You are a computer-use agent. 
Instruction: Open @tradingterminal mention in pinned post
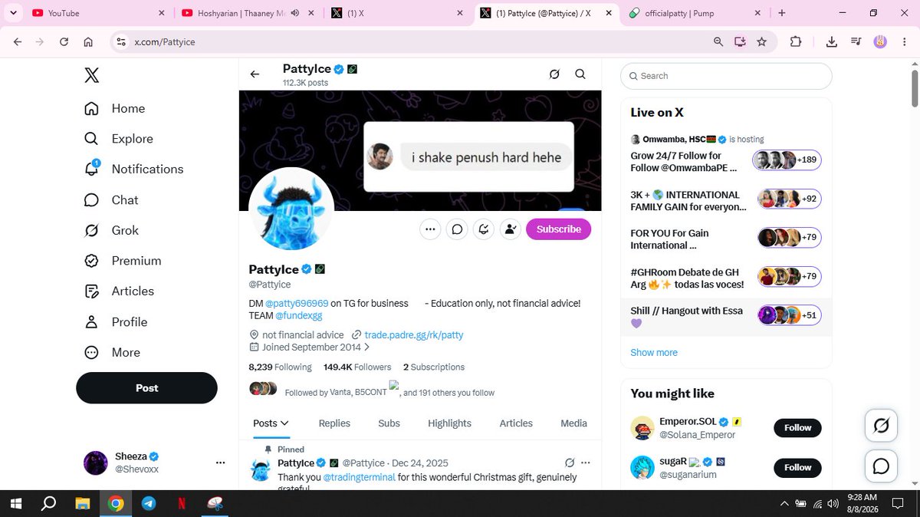[x=359, y=477]
